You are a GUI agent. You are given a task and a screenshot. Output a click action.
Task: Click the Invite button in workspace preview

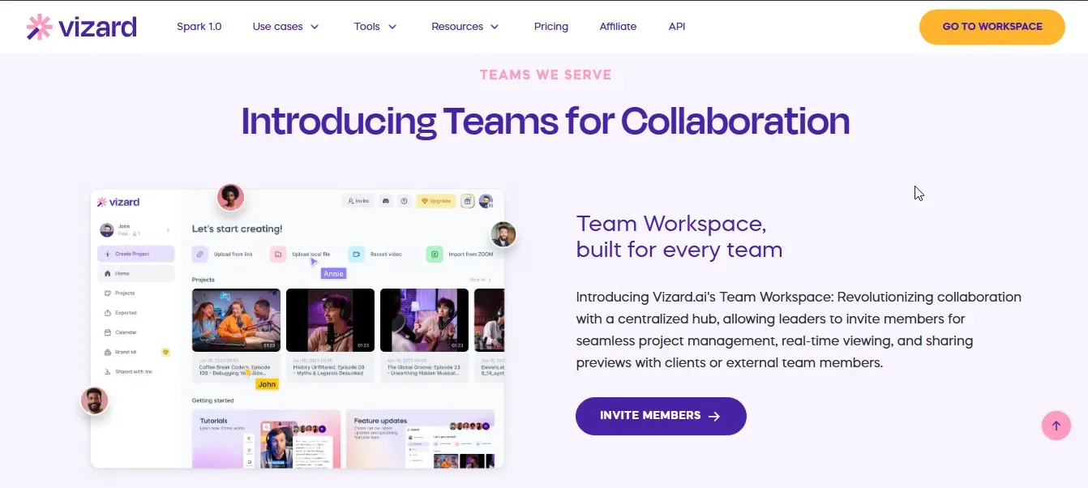[358, 201]
